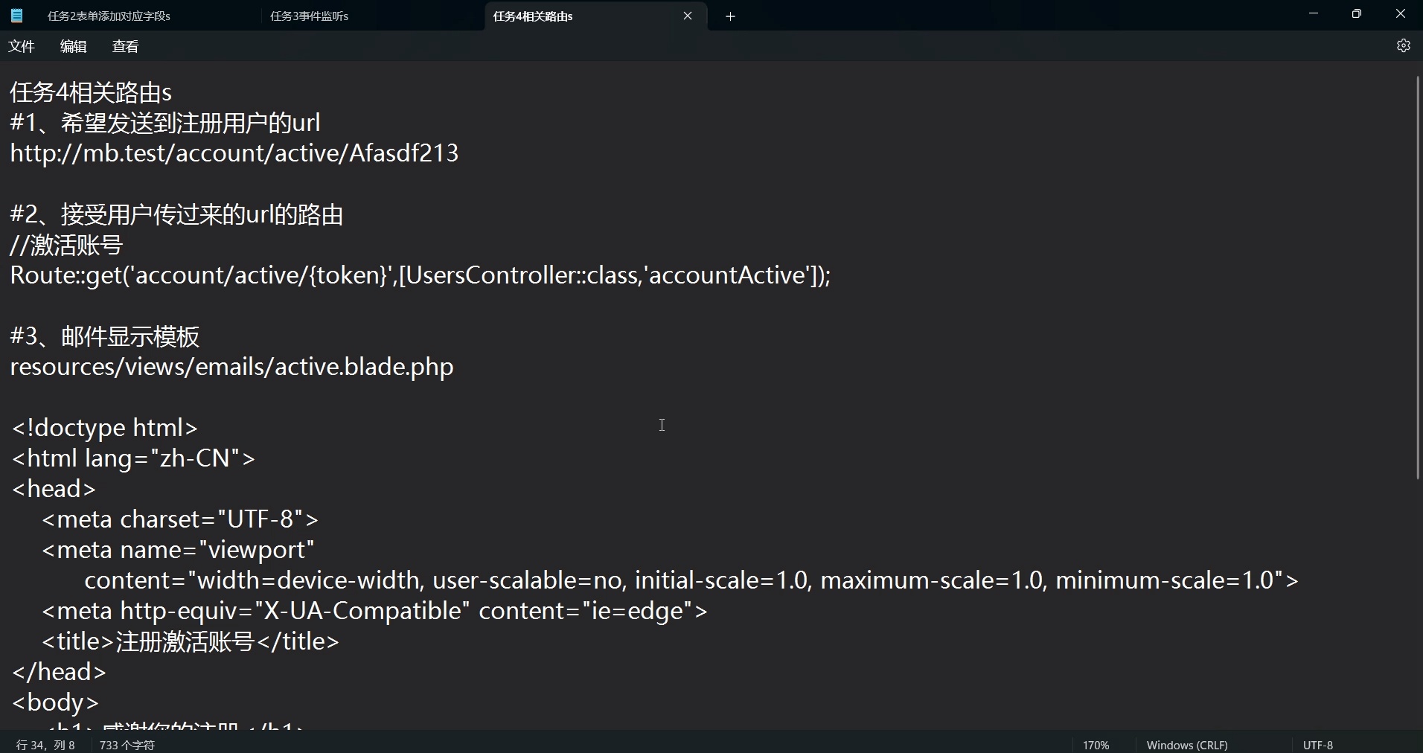1423x753 pixels.
Task: Click the Notepad app icon in title bar
Action: click(16, 16)
